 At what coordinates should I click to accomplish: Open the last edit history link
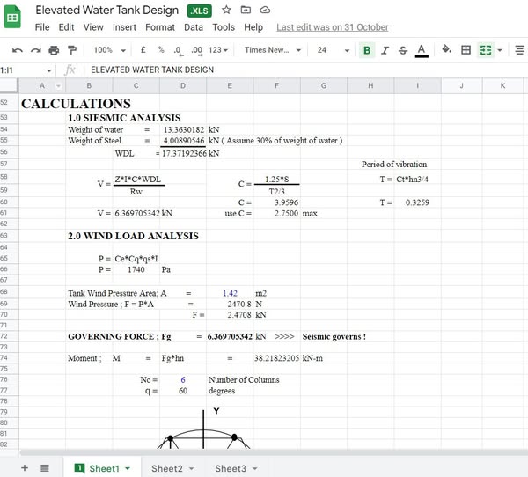(x=332, y=27)
